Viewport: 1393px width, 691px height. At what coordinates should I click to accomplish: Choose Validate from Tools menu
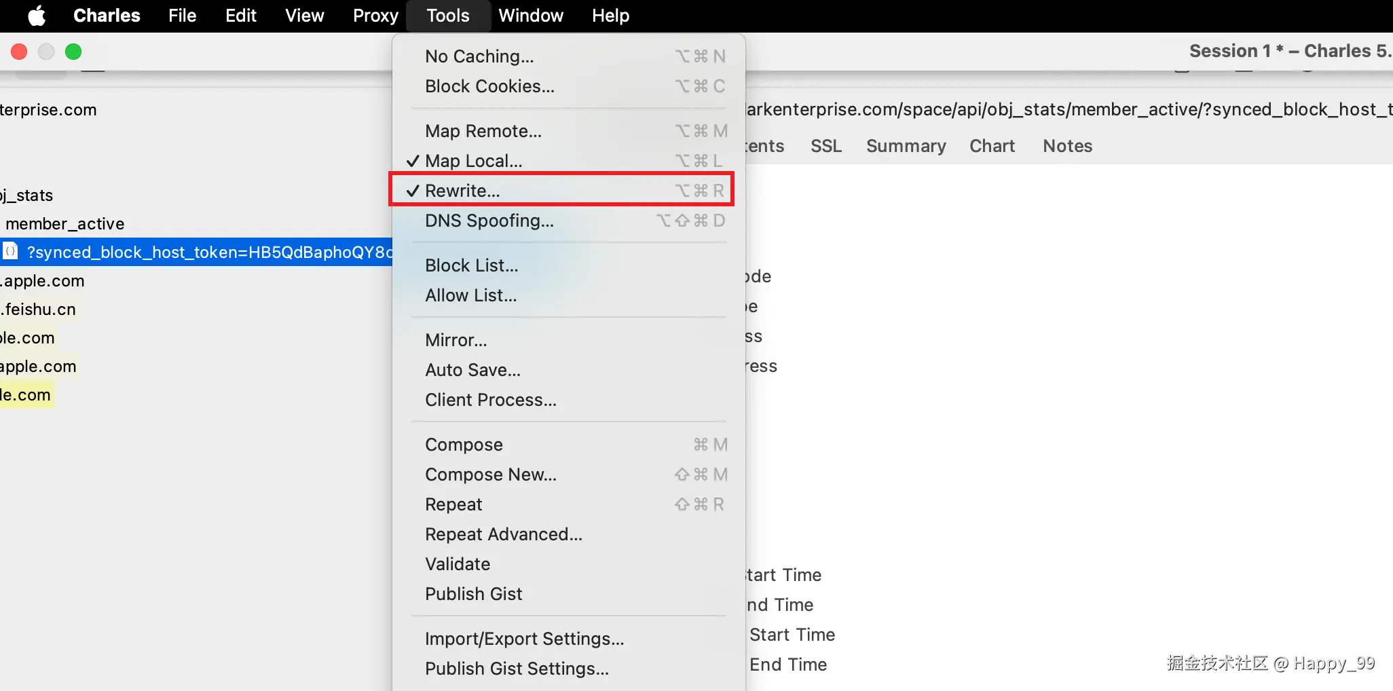pyautogui.click(x=569, y=564)
